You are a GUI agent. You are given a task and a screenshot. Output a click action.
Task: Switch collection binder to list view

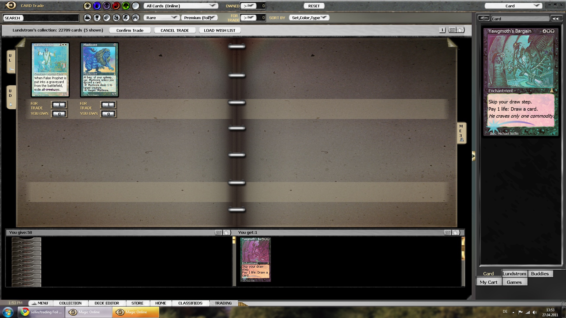(452, 30)
